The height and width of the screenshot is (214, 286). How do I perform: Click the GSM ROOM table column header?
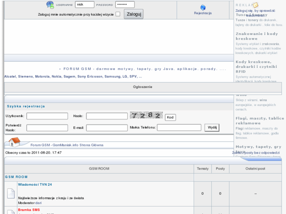[x=99, y=169]
